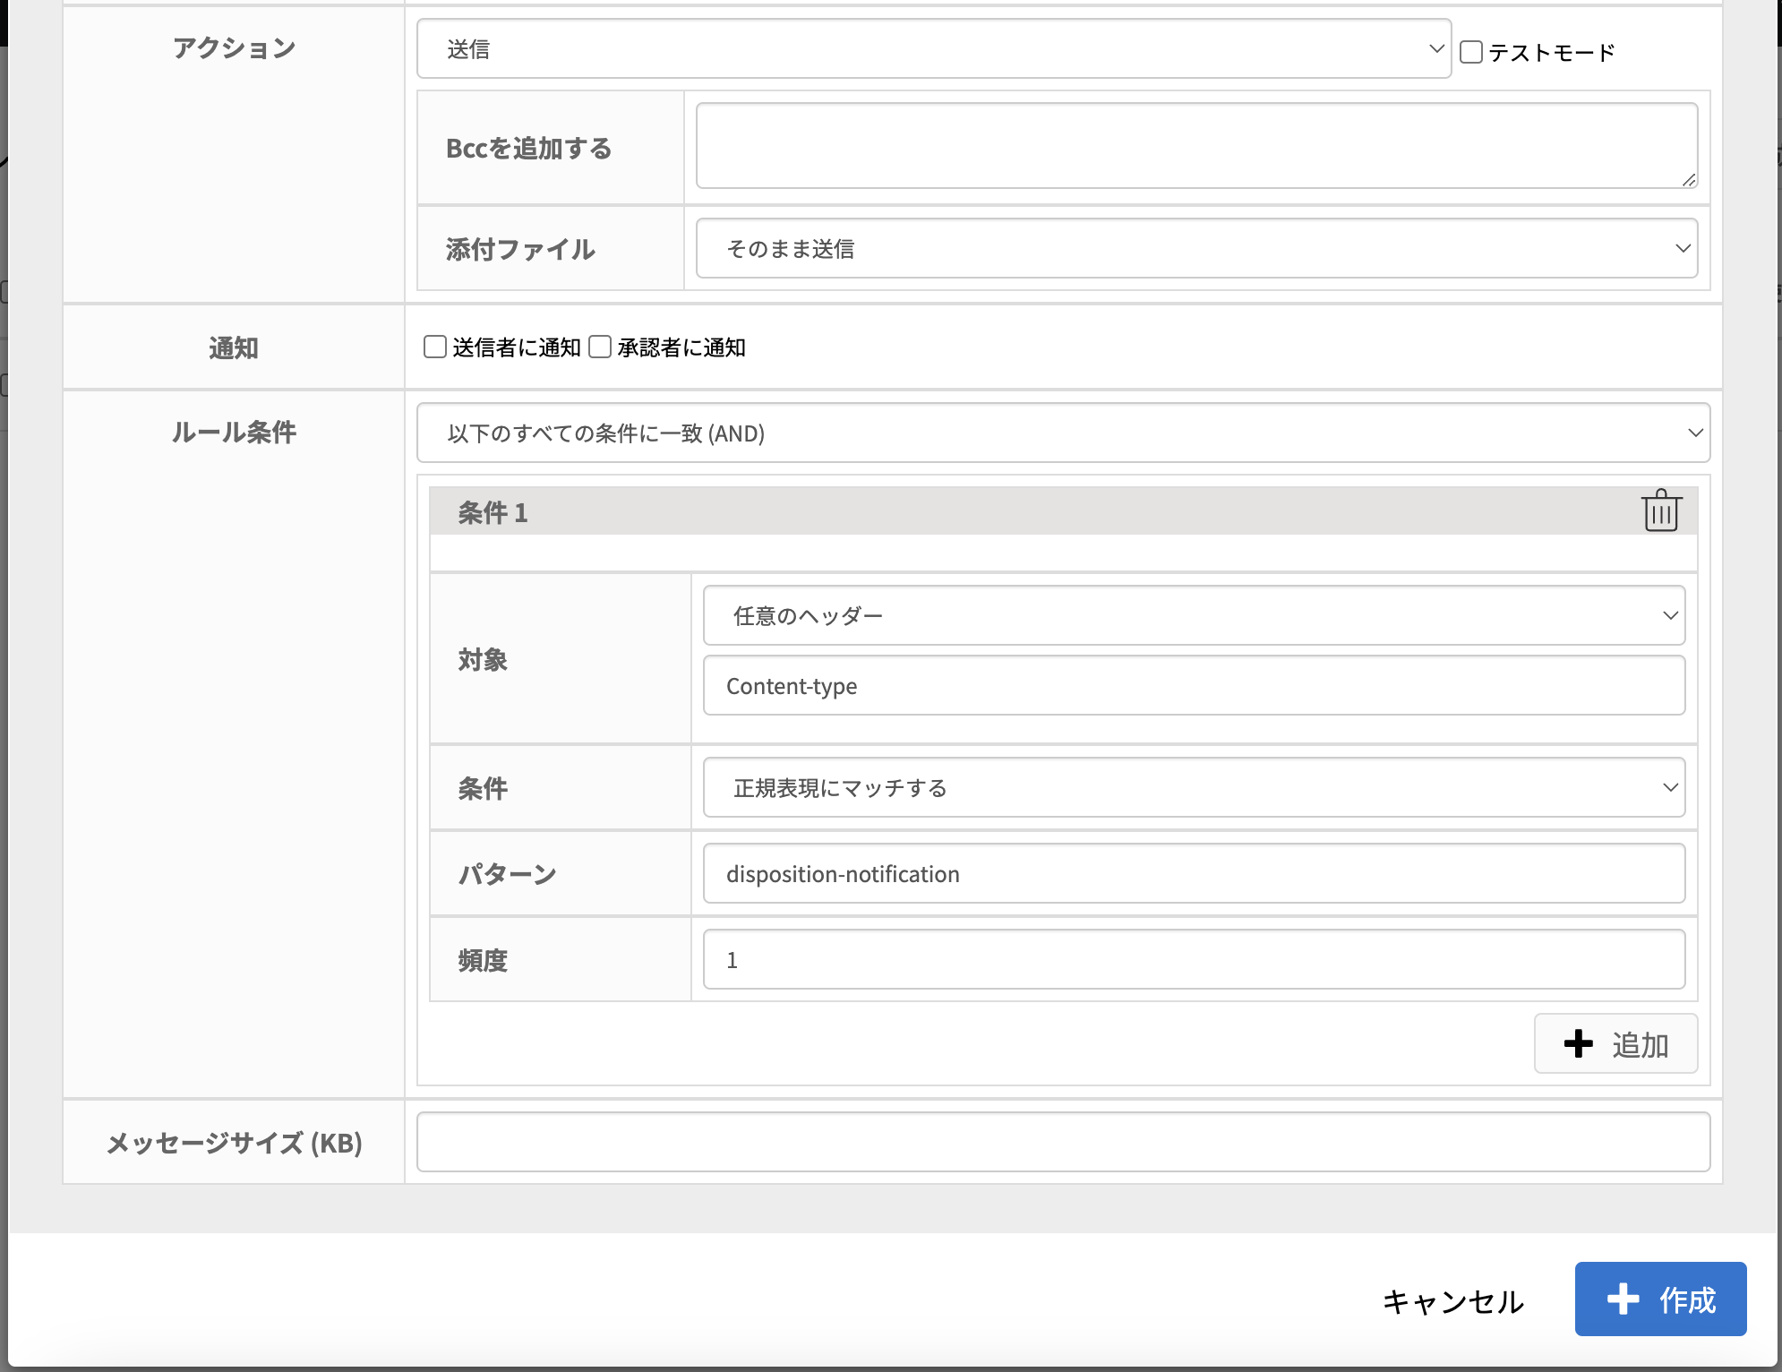
Task: Enable the テストモード checkbox
Action: click(x=1471, y=52)
